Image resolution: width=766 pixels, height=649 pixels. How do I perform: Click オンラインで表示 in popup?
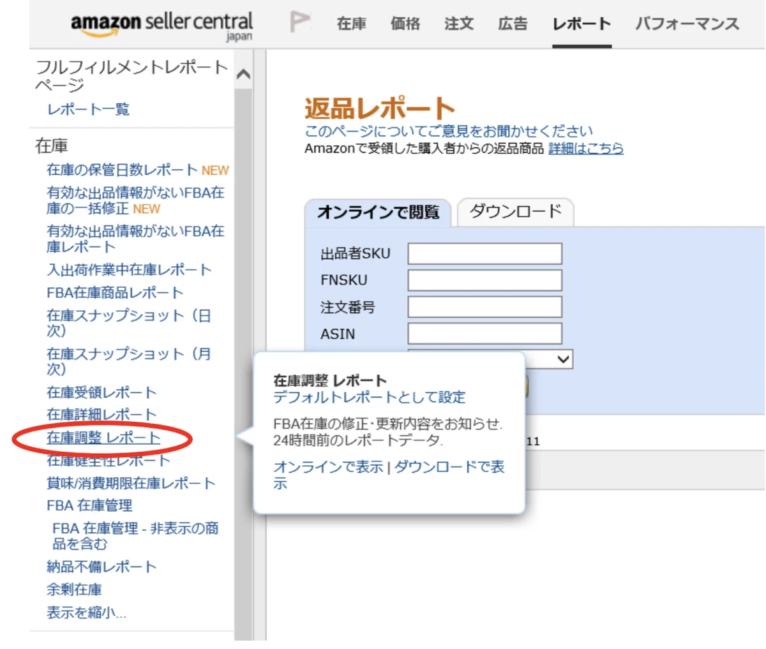[328, 467]
